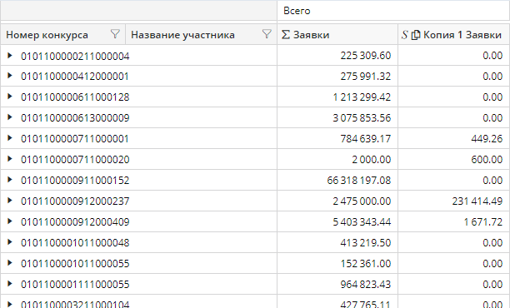Expand row 0101100000613000009
The height and width of the screenshot is (308, 510).
click(10, 117)
